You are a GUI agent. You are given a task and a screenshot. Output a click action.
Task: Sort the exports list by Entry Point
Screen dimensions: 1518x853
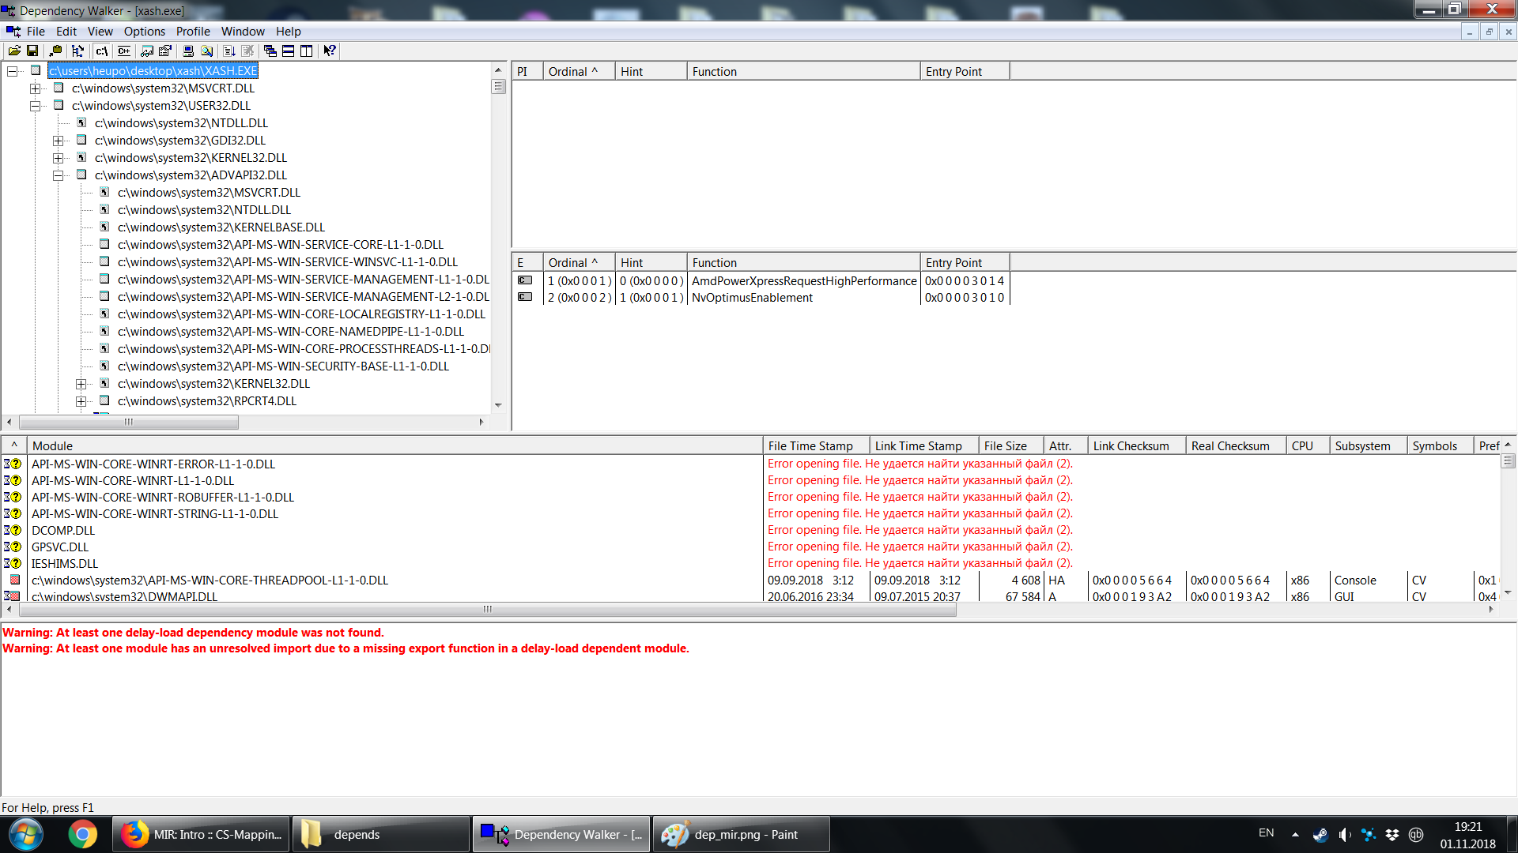point(965,262)
